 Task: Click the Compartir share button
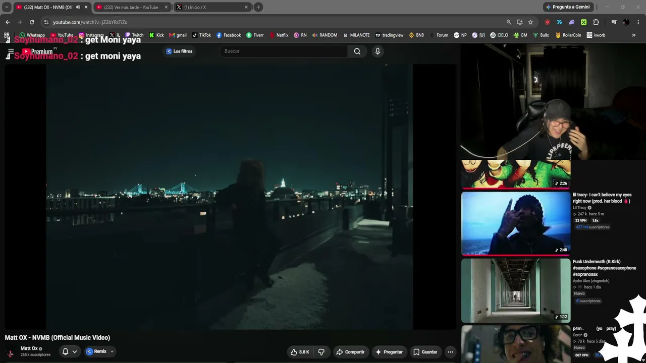pyautogui.click(x=350, y=352)
